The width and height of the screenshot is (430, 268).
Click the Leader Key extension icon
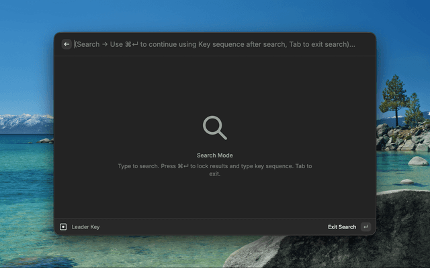(63, 227)
